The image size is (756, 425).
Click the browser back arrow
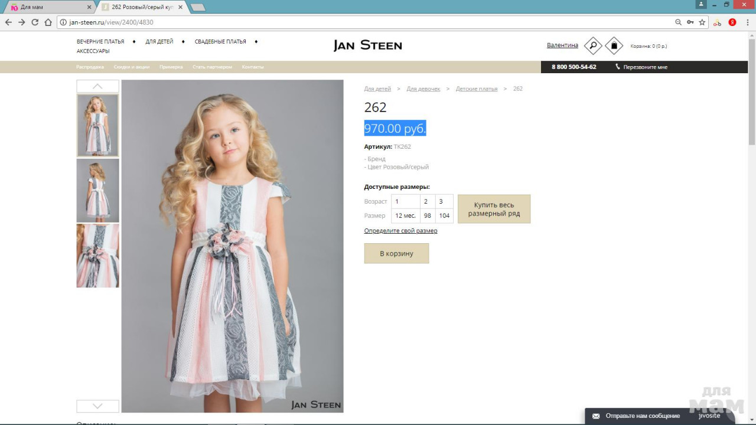[x=8, y=22]
